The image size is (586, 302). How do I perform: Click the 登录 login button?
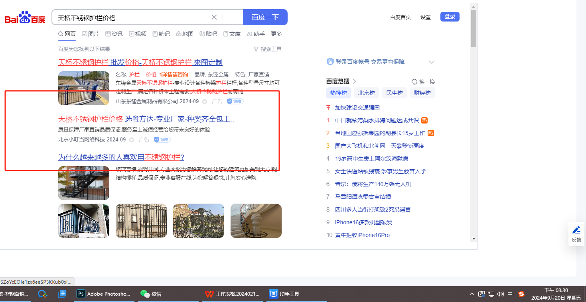tap(450, 17)
